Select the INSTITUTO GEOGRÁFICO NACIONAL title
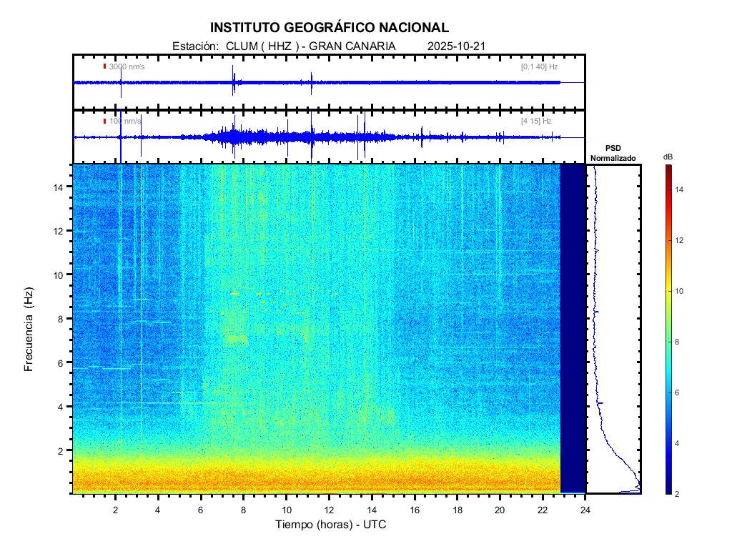 point(330,28)
